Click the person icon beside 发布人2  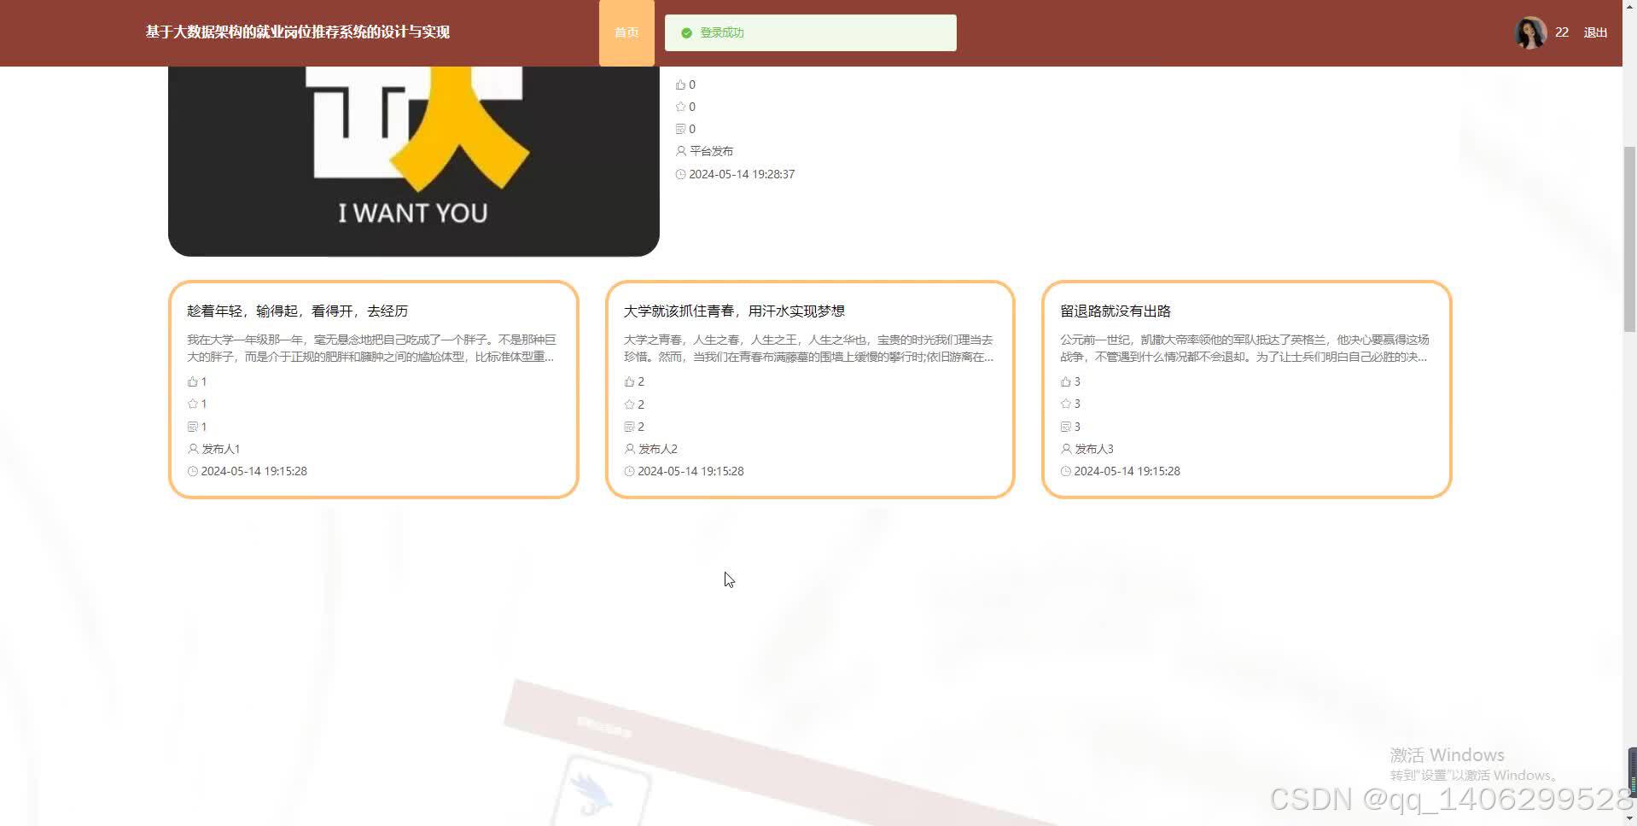[x=629, y=449]
